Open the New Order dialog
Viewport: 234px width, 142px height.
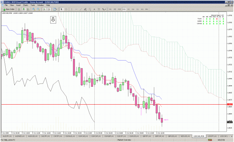click(x=9, y=9)
